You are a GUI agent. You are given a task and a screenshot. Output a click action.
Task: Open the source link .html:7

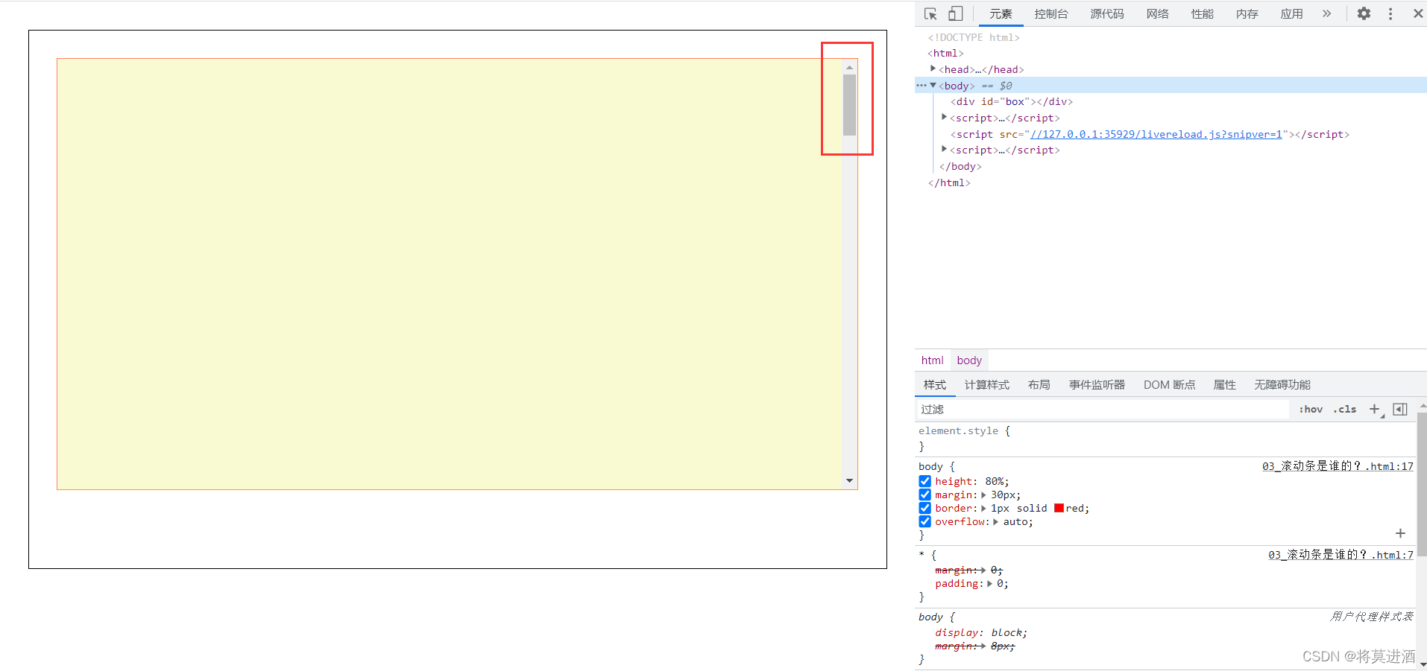click(x=1341, y=555)
